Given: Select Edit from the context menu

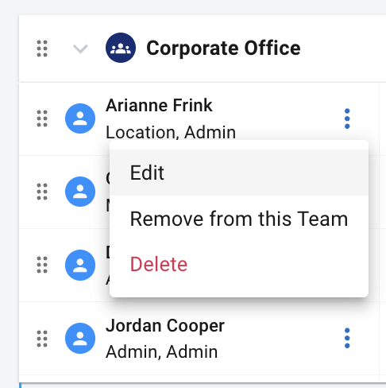Looking at the screenshot, I should [239, 173].
